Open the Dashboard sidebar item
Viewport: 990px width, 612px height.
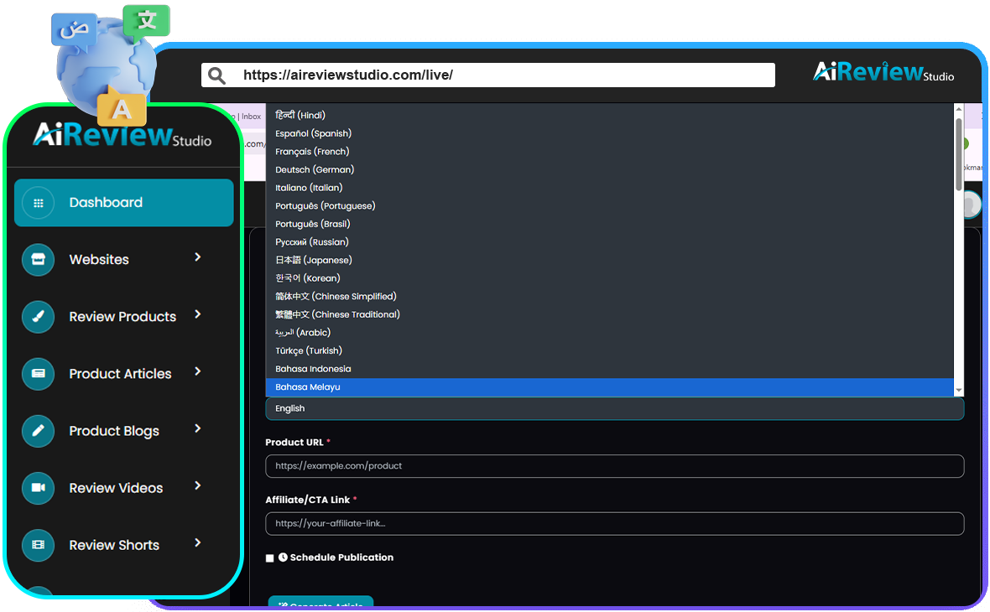[x=123, y=203]
